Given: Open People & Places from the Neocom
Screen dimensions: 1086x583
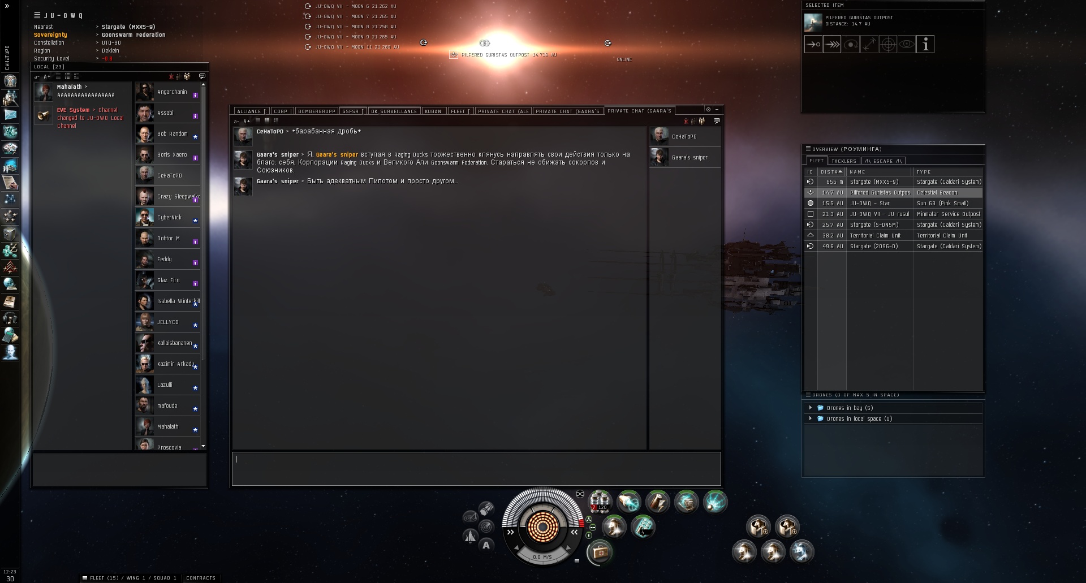Looking at the screenshot, I should tap(10, 97).
